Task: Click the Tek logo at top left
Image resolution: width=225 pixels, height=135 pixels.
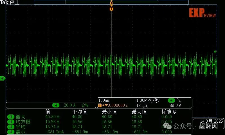Action: tap(4, 2)
